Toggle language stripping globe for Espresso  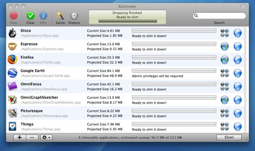click(x=225, y=46)
